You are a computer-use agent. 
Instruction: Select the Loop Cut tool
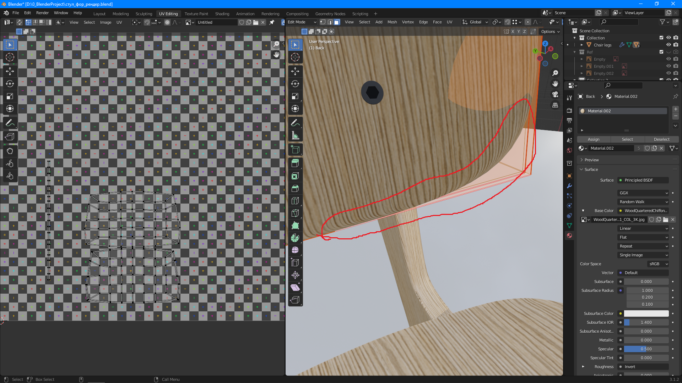[295, 201]
